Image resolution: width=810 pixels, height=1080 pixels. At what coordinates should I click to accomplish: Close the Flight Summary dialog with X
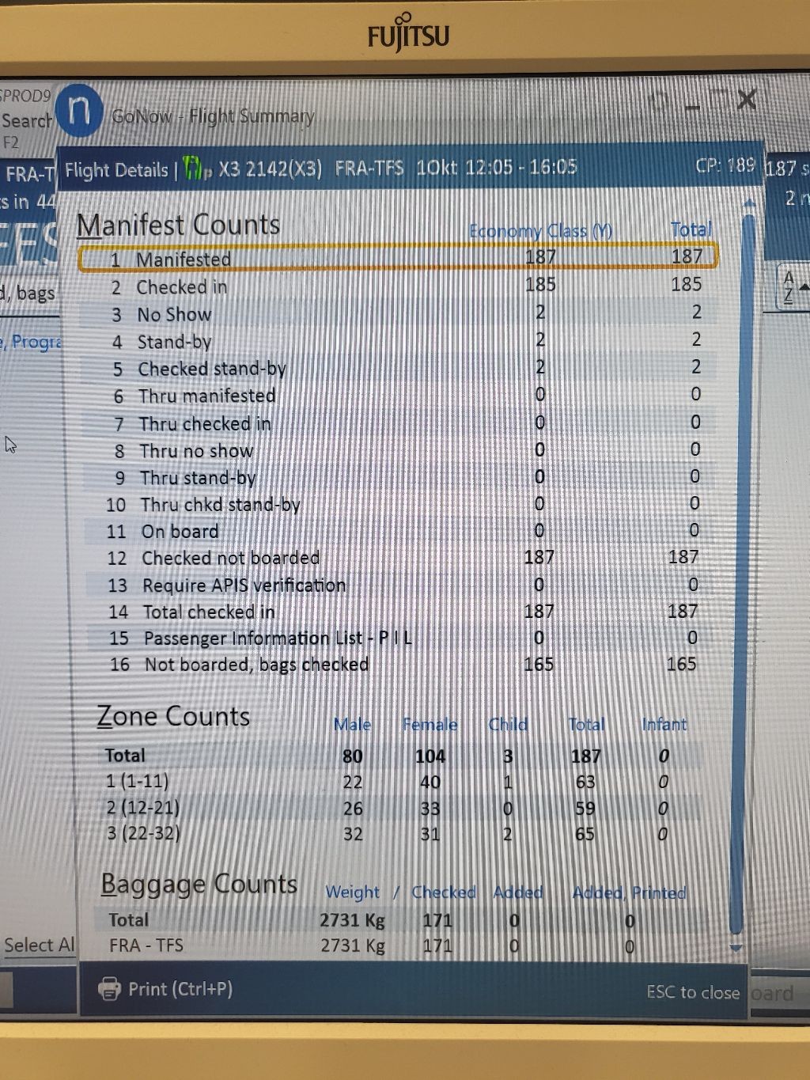tap(746, 100)
